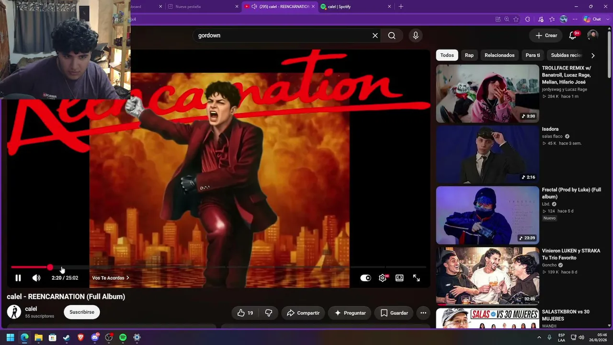The width and height of the screenshot is (613, 345).
Task: Open the TROLLFACE REMIX video thumbnail
Action: [x=488, y=93]
